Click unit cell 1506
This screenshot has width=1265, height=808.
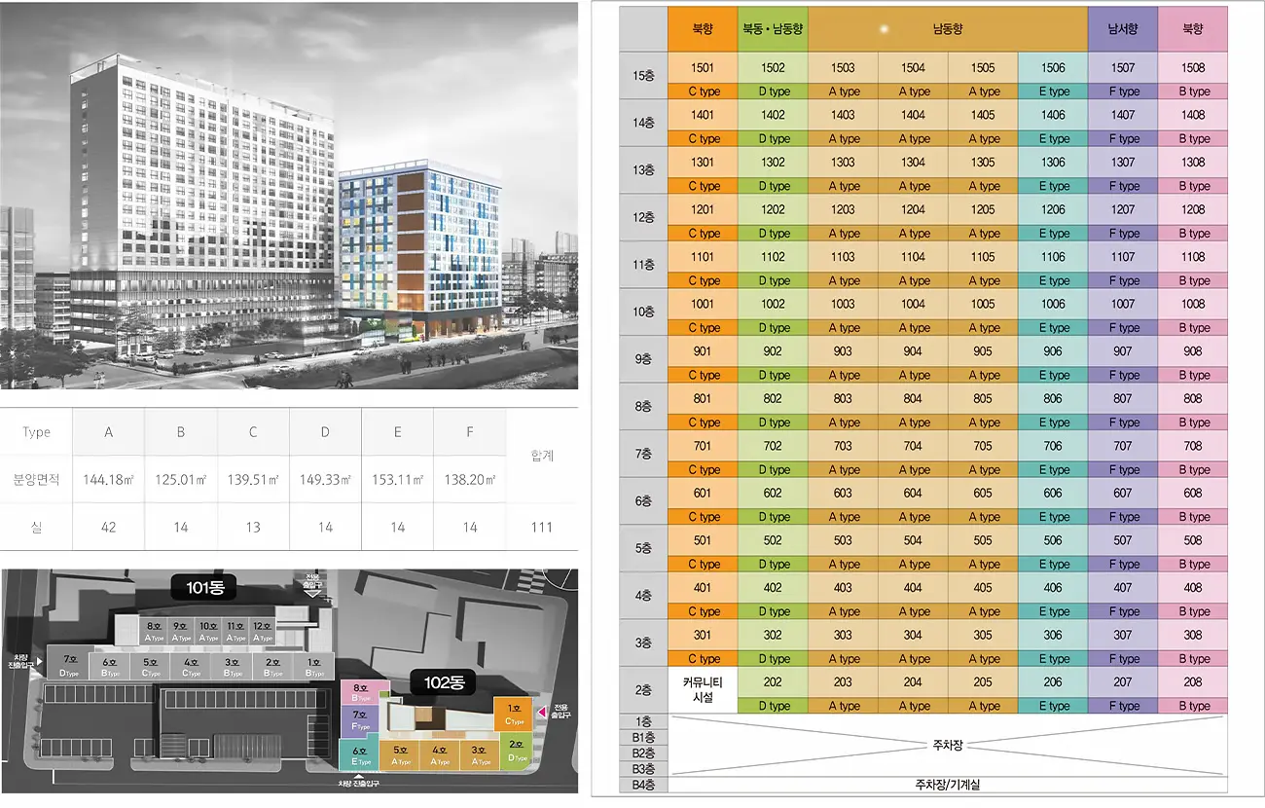[x=1053, y=68]
